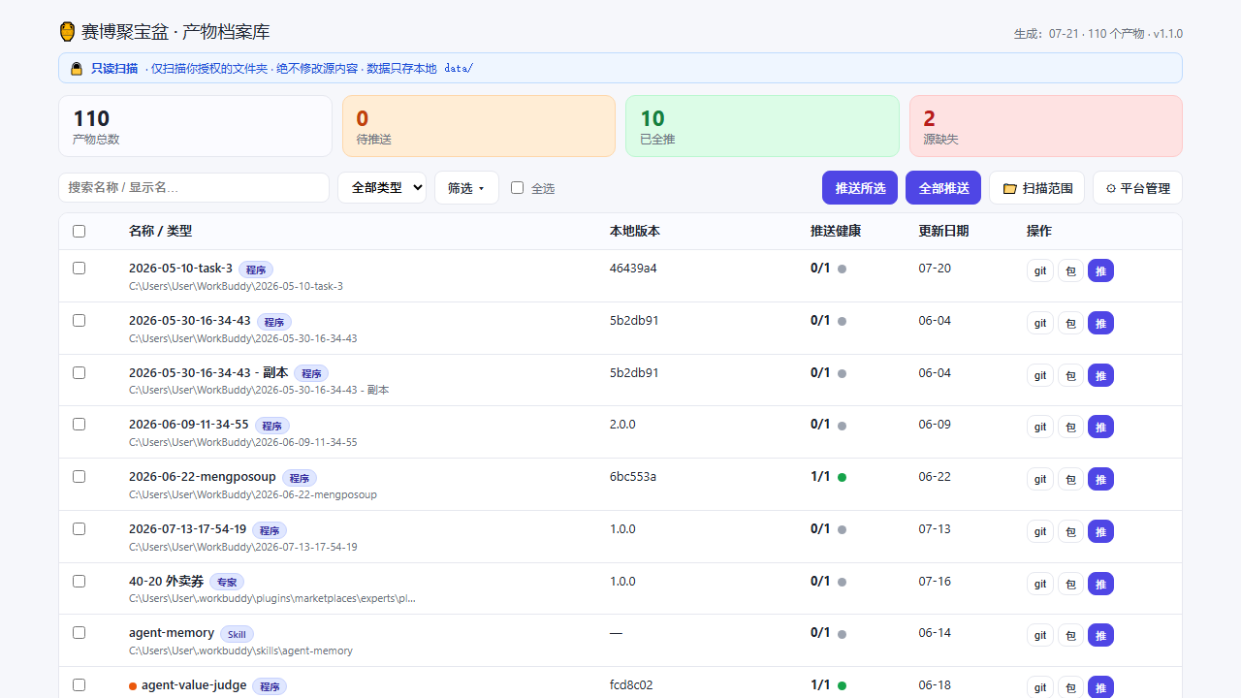1241x698 pixels.
Task: Select the agent-memory row checkbox
Action: point(80,632)
